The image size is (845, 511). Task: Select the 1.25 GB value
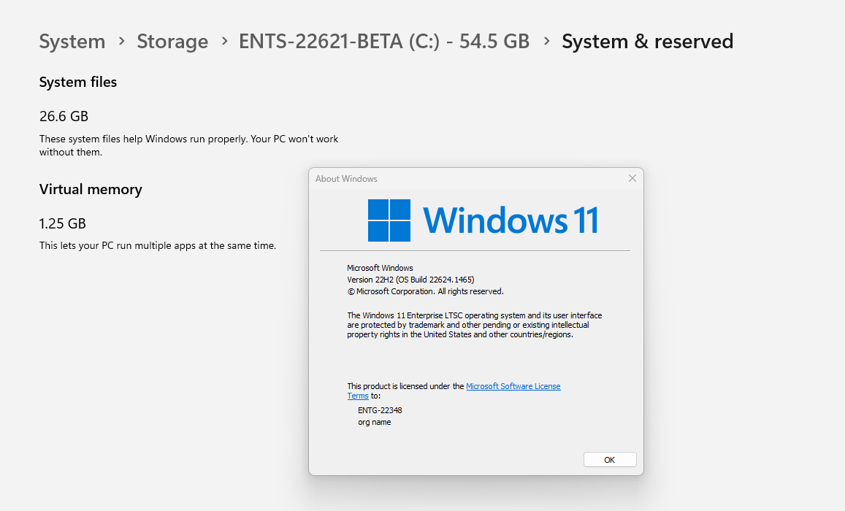click(x=63, y=223)
